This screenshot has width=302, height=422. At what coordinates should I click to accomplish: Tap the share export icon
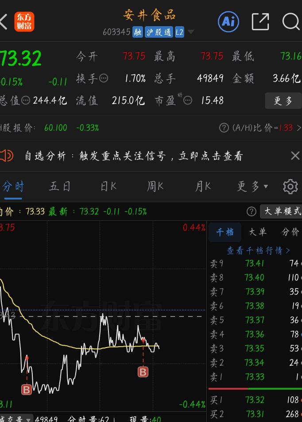(x=260, y=22)
